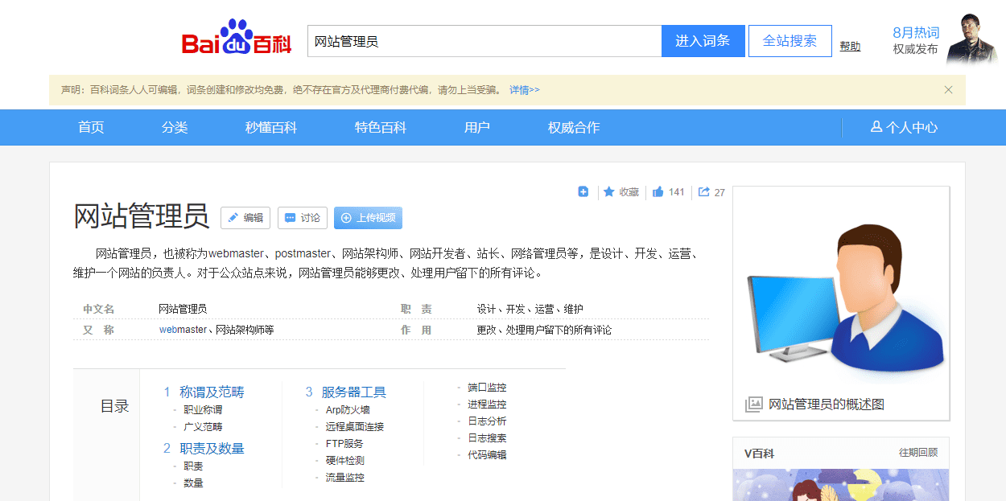Jump to subsection 日志分析

[x=487, y=421]
